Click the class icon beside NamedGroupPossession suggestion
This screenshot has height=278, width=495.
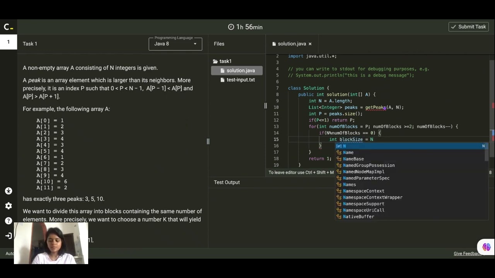(339, 165)
